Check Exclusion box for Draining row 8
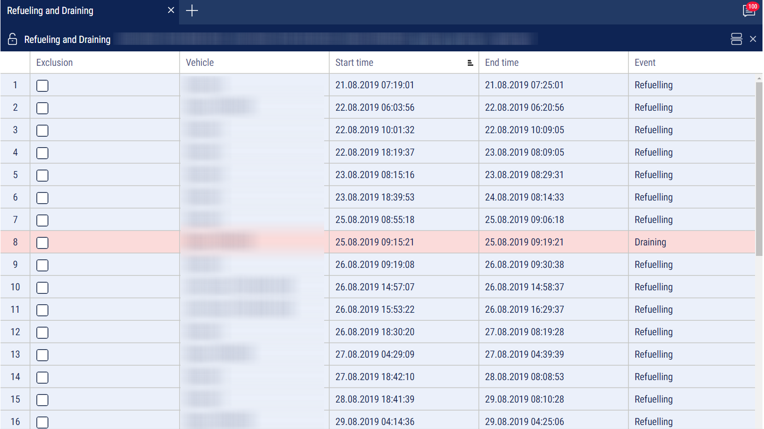Screen dimensions: 764x429 (x=42, y=242)
